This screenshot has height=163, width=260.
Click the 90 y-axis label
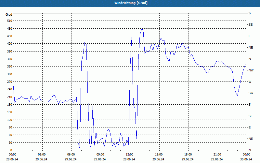tap(10, 127)
